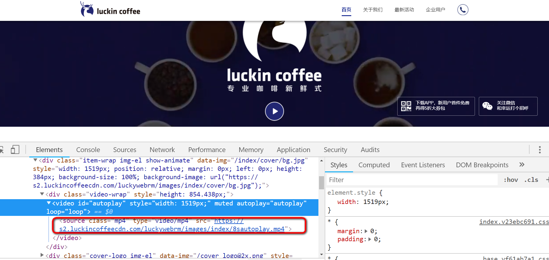
Task: Select the closing </div> tag line
Action: 57,247
